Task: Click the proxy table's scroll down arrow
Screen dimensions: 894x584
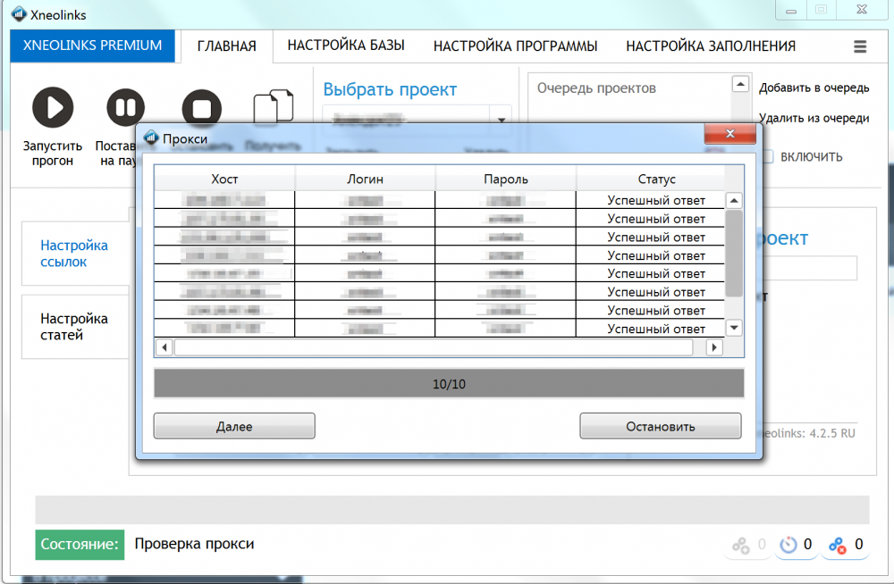Action: tap(734, 328)
